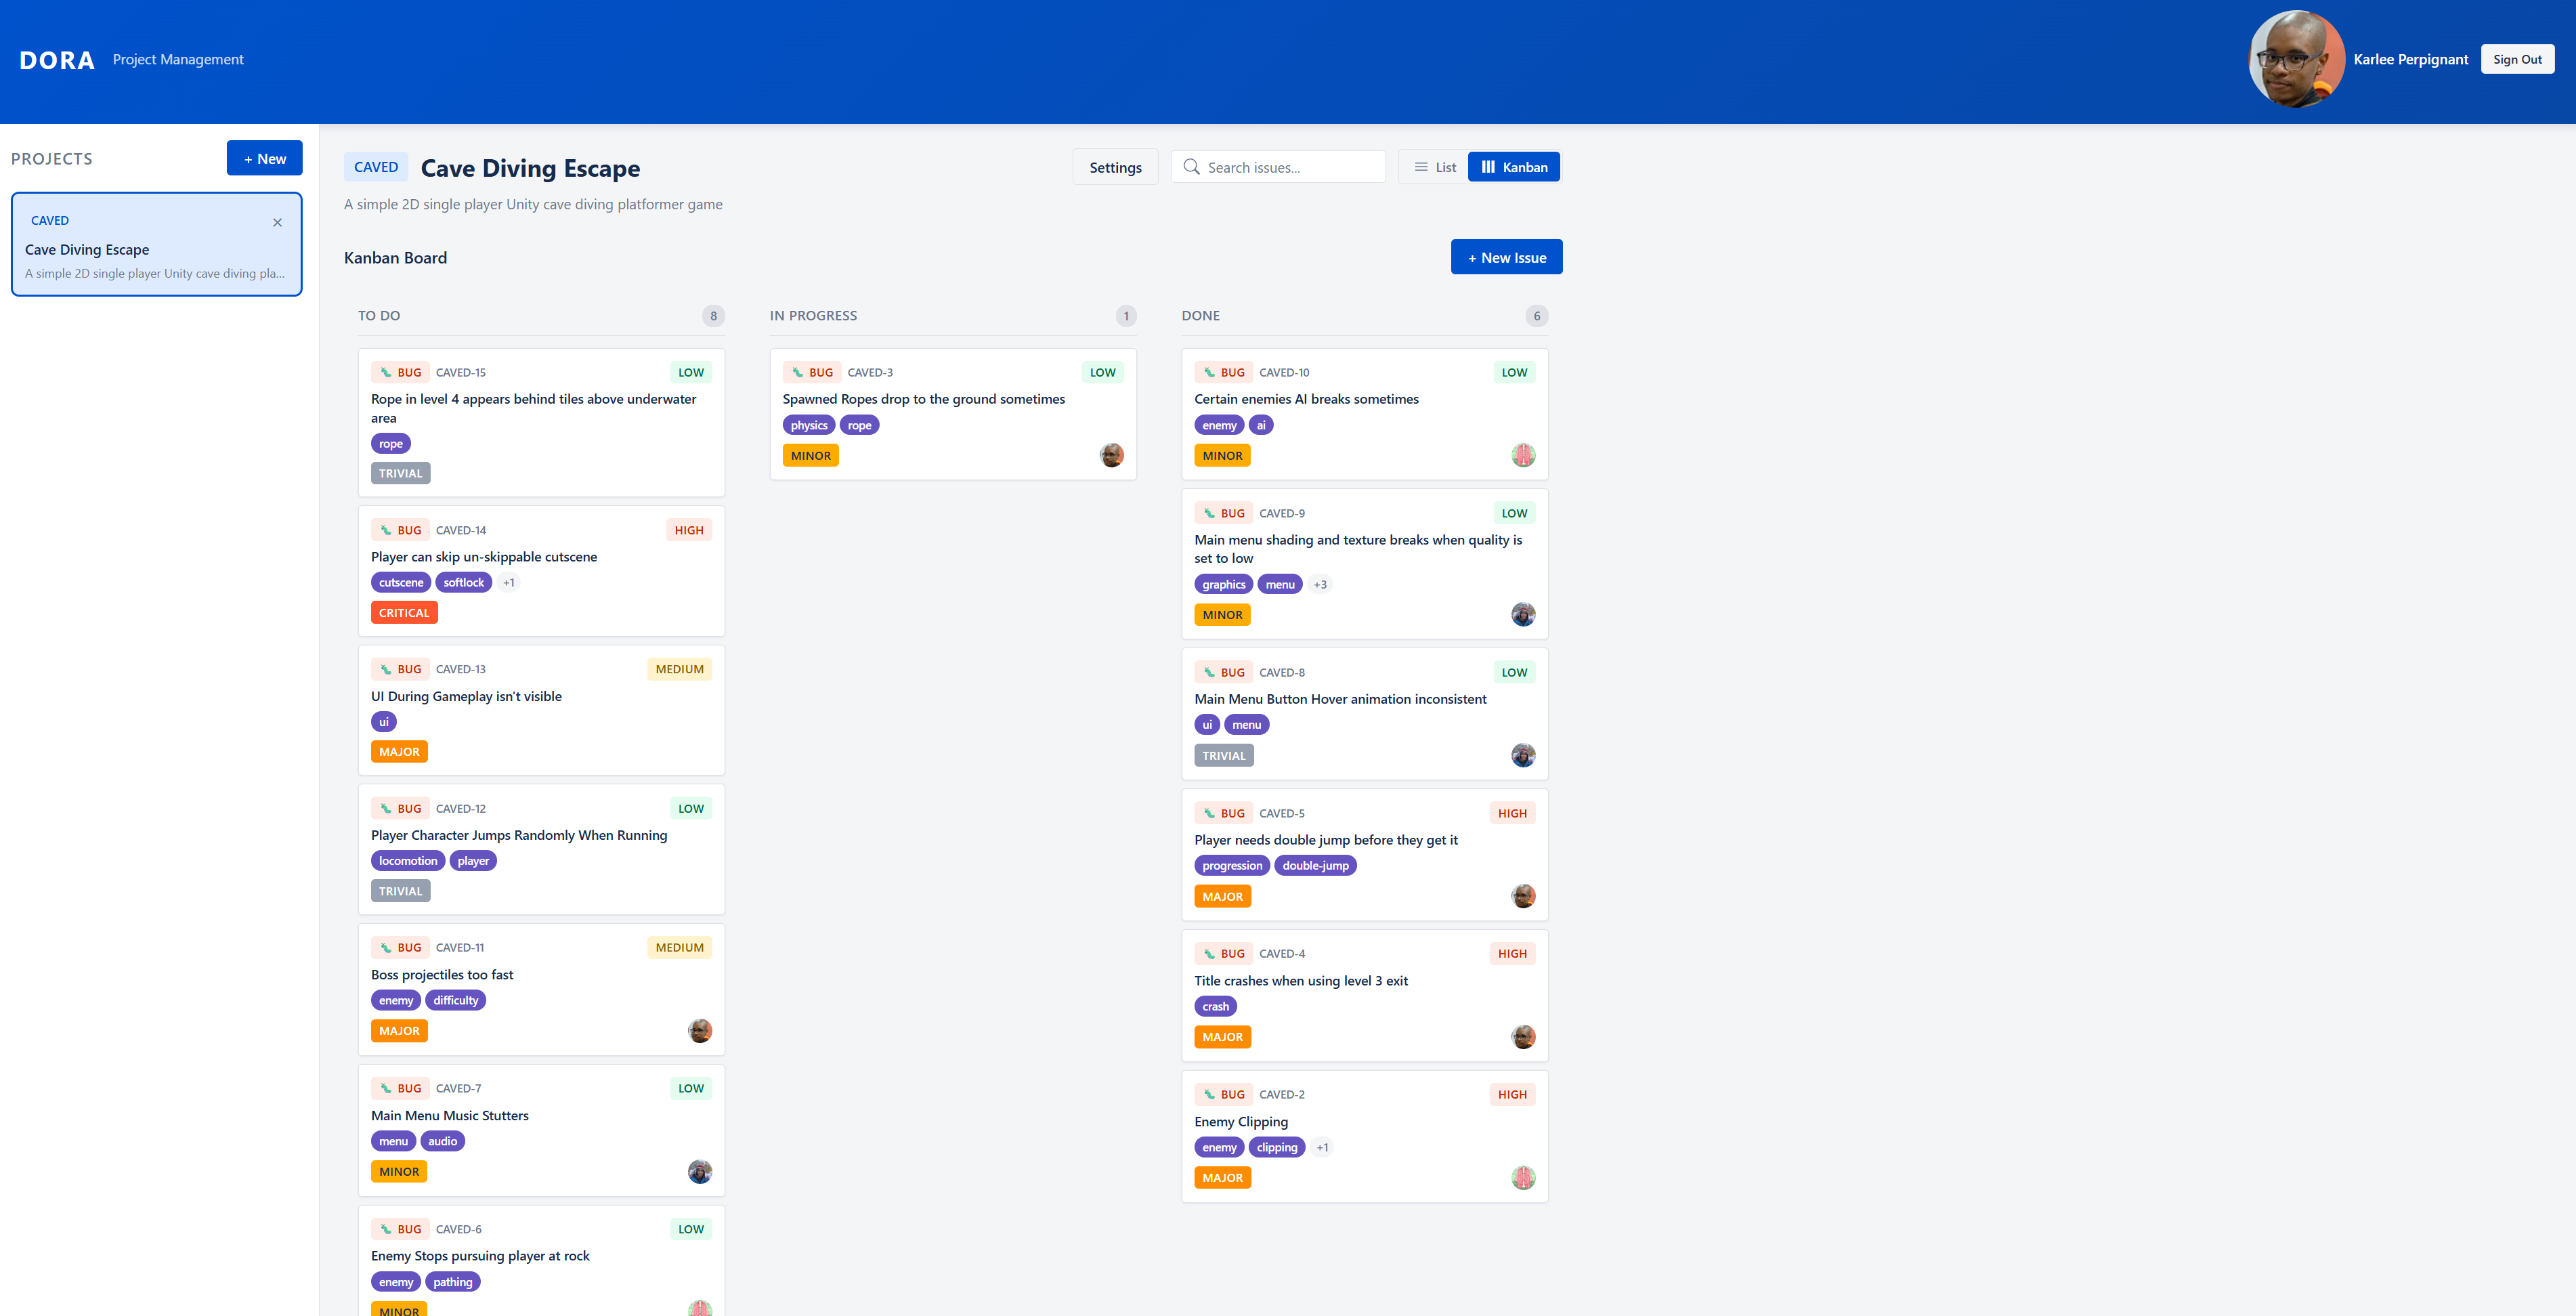This screenshot has height=1316, width=2576.
Task: Click the assignee avatar on CAVED-2 card
Action: [1523, 1178]
